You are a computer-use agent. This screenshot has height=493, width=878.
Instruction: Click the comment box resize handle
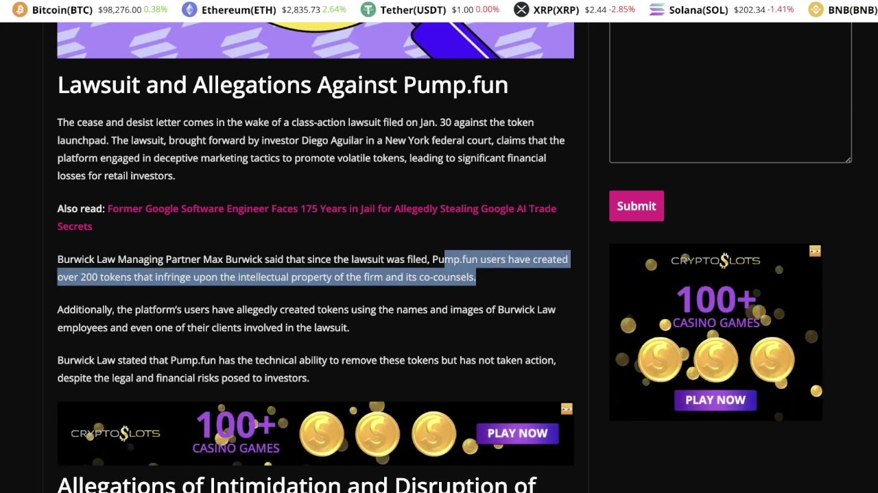click(x=848, y=159)
